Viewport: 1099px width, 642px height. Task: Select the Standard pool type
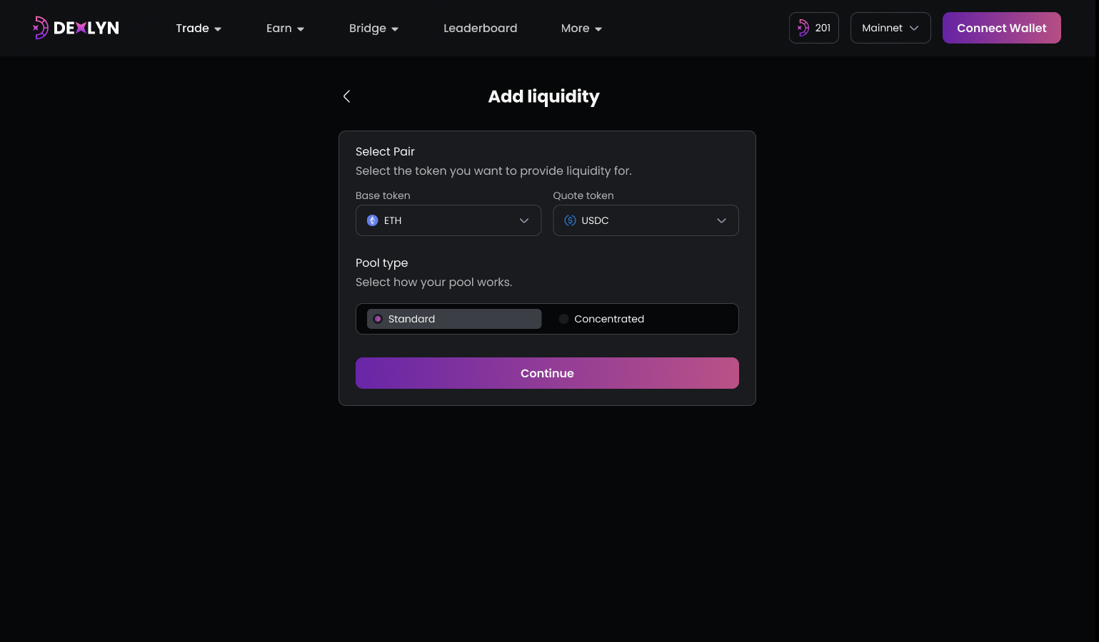point(454,319)
